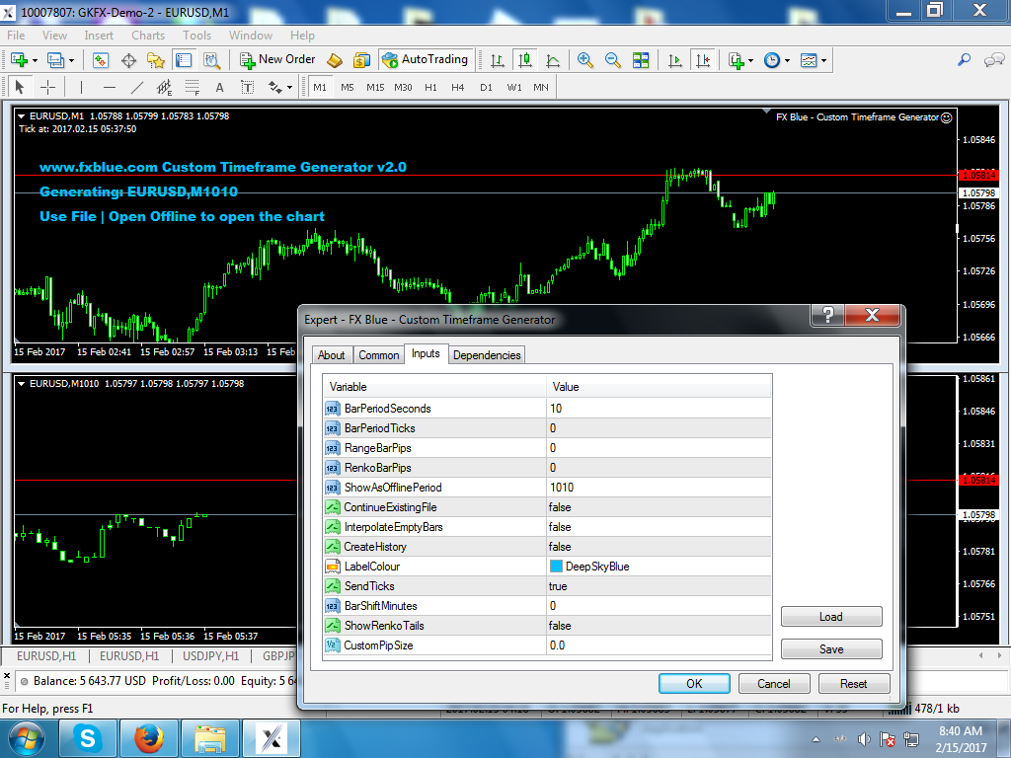Toggle the Terminal panel icon
This screenshot has height=758, width=1011.
184,60
